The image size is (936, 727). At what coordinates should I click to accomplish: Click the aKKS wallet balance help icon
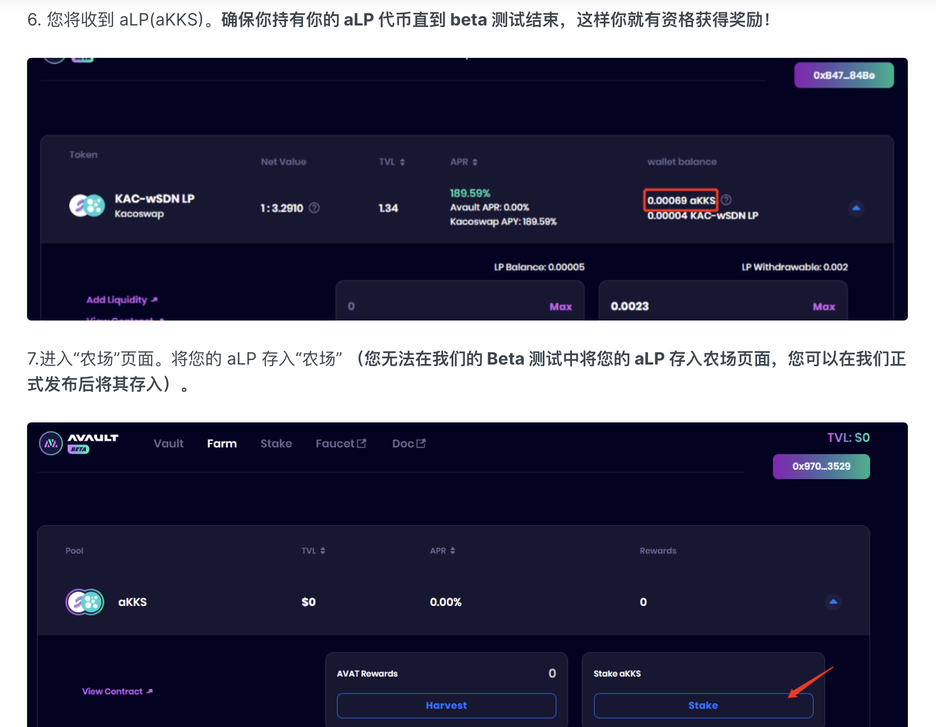(726, 200)
